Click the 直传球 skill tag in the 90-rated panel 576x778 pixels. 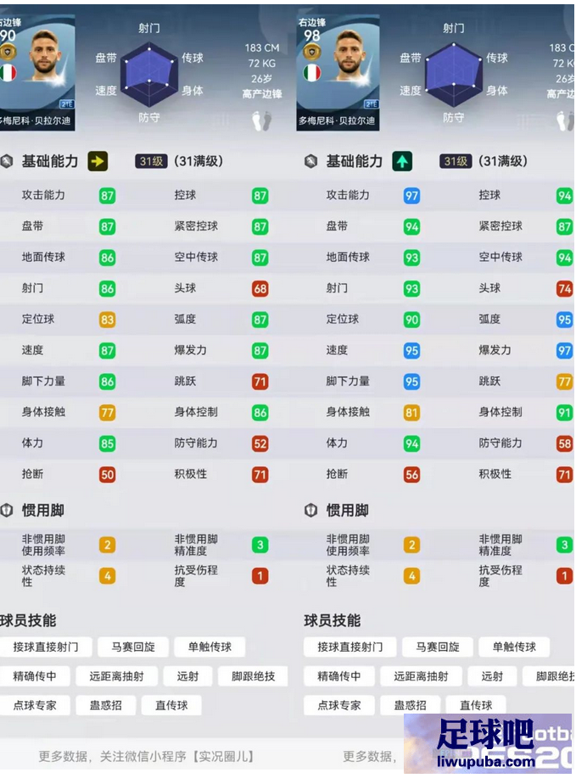[171, 706]
